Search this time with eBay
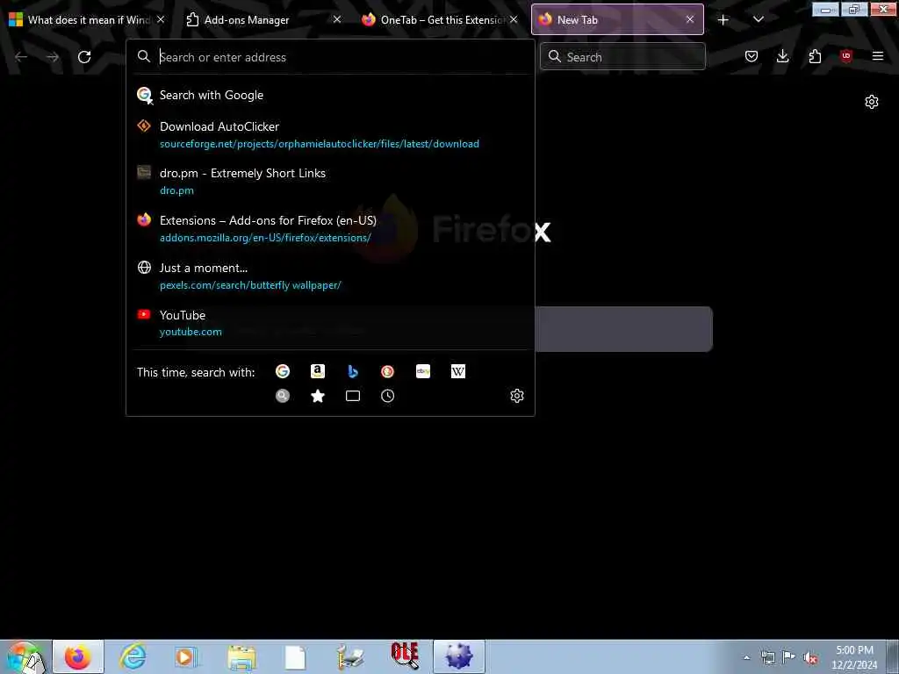This screenshot has height=674, width=899. [423, 371]
